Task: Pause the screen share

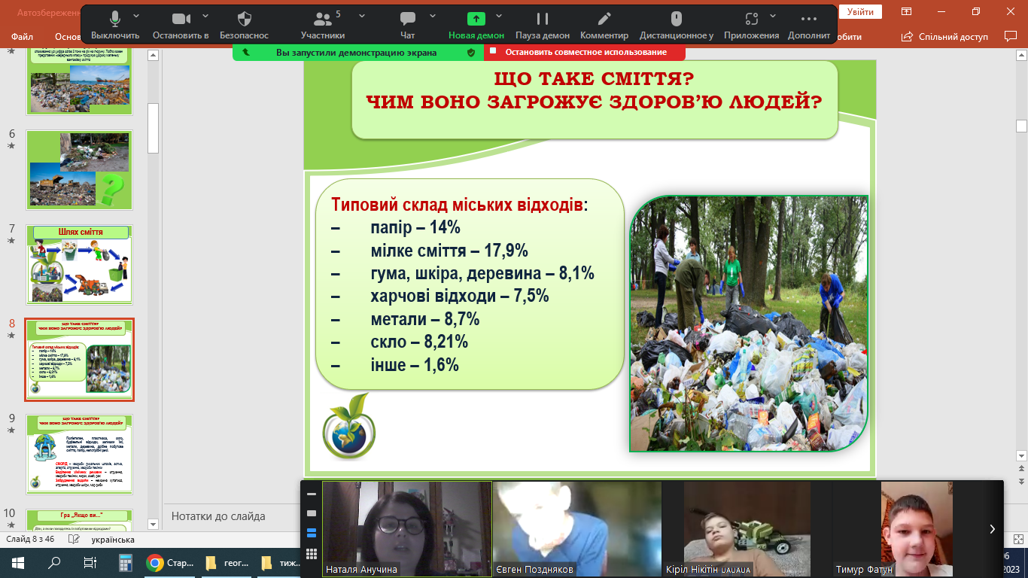Action: (543, 24)
